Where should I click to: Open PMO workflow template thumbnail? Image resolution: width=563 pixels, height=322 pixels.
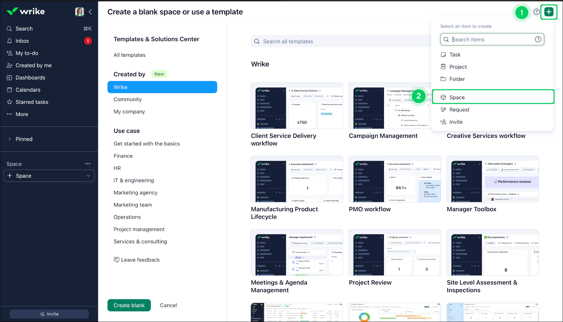tap(395, 179)
